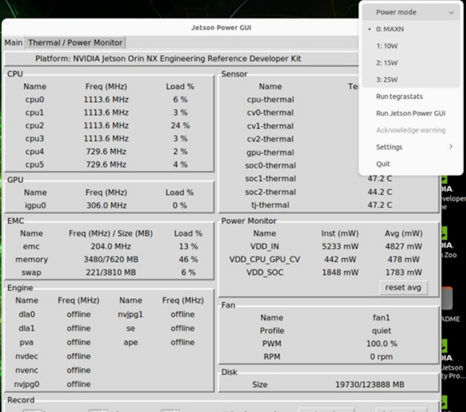The image size is (466, 412).
Task: Select the cpu-thermal sensor name
Action: 270,99
